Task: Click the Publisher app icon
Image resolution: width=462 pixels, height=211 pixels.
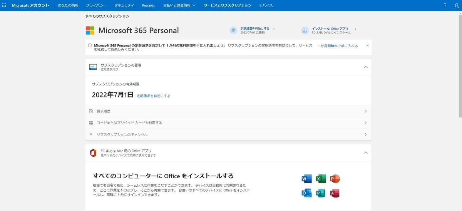Action: click(x=321, y=193)
